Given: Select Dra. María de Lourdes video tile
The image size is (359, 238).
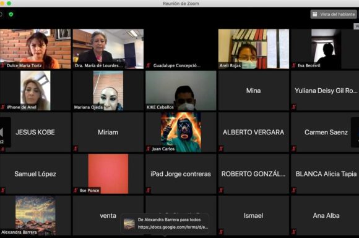Looking at the screenshot, I should coord(108,49).
